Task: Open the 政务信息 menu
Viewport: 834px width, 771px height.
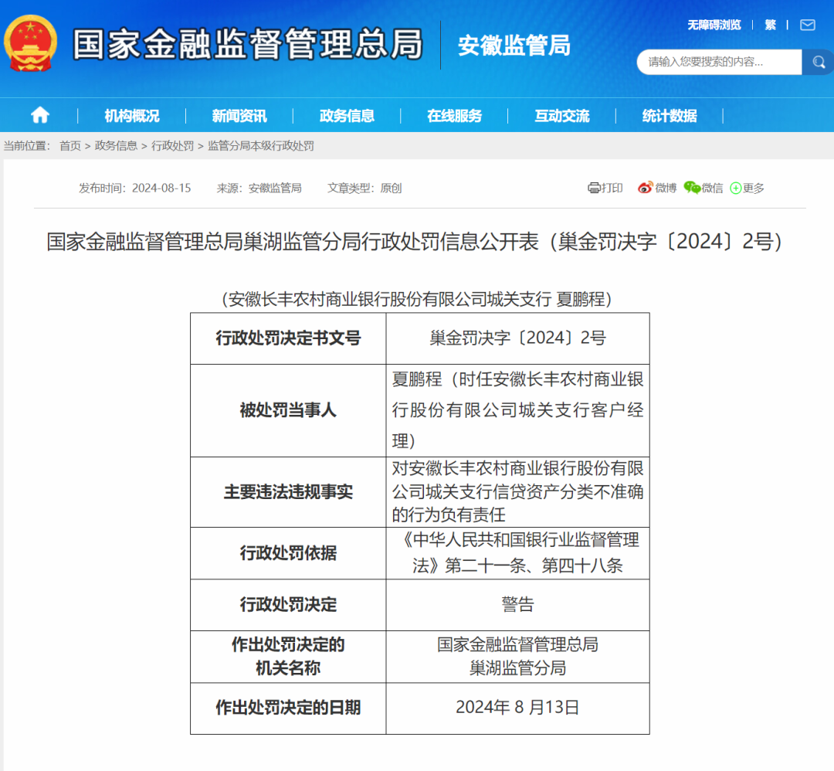Action: point(347,115)
